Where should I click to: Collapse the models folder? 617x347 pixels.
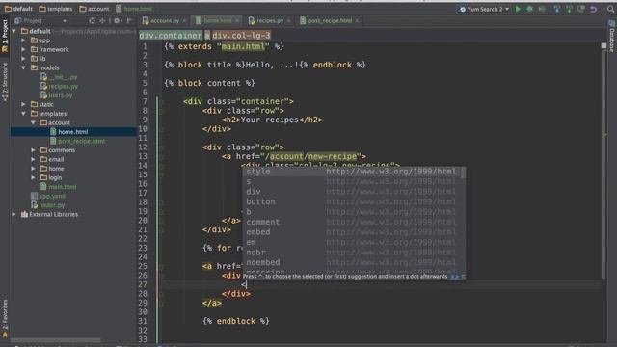click(23, 67)
